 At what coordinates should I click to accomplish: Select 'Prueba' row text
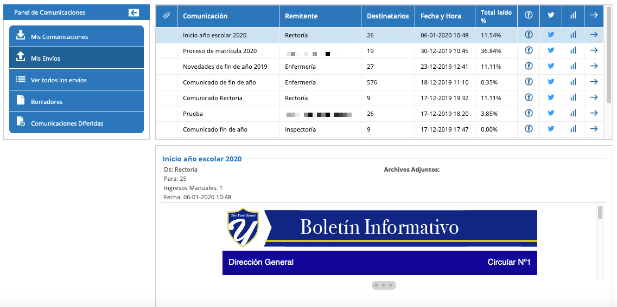(x=193, y=114)
